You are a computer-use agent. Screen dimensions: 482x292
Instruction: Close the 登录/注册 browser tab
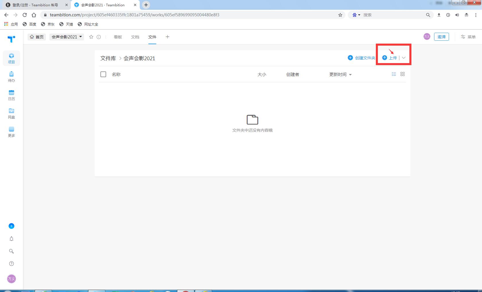pos(67,5)
